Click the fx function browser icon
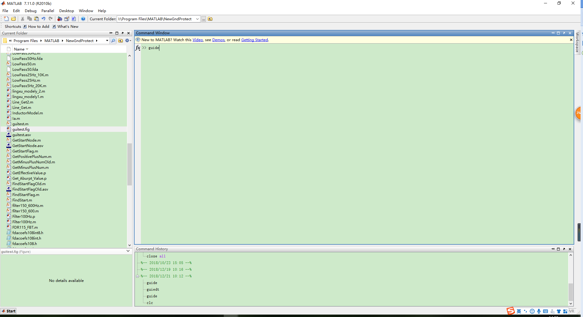This screenshot has width=583, height=317. [138, 48]
